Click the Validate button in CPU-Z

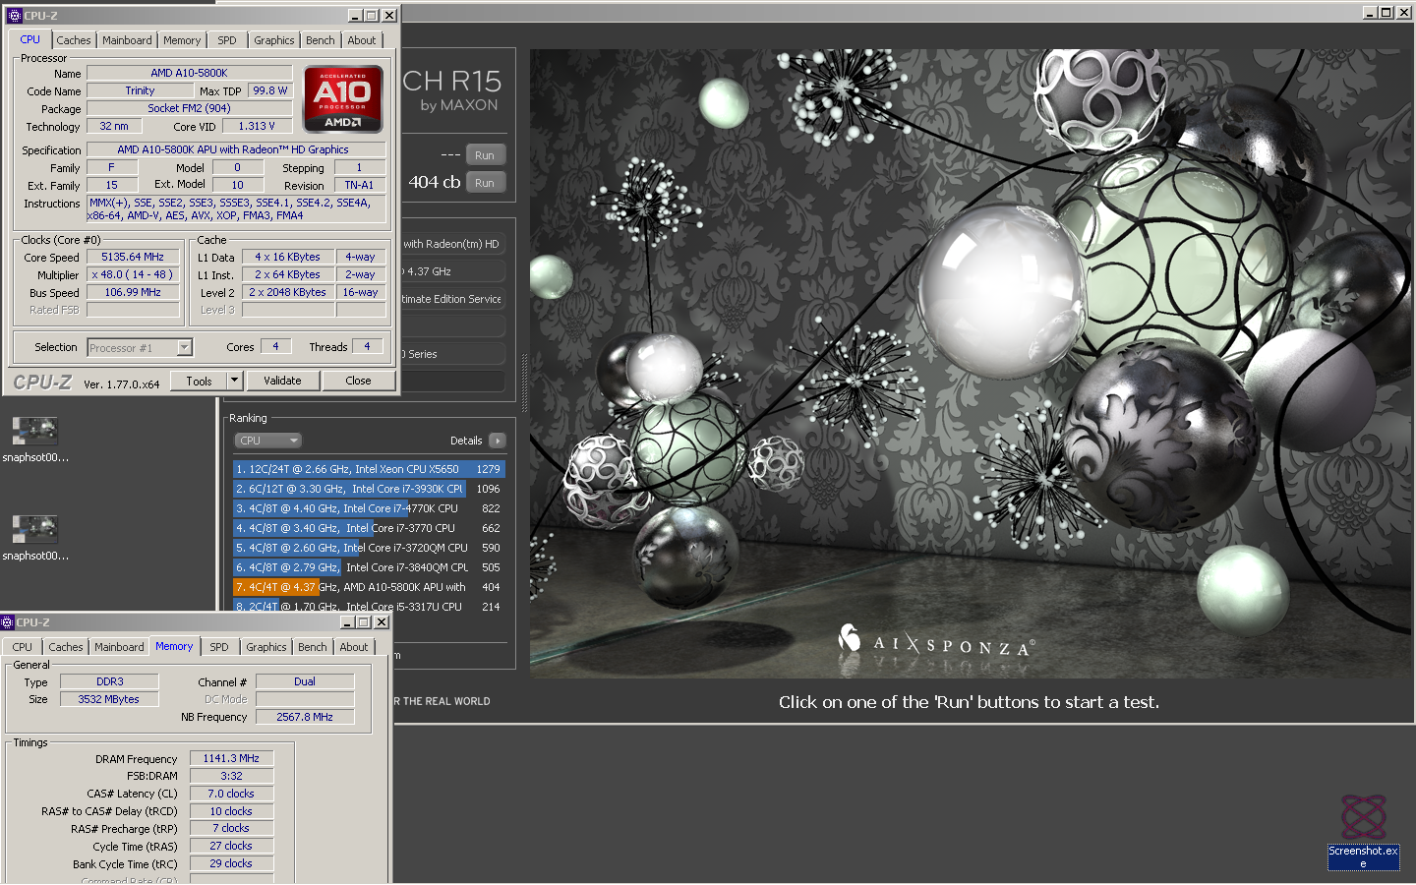(x=282, y=381)
